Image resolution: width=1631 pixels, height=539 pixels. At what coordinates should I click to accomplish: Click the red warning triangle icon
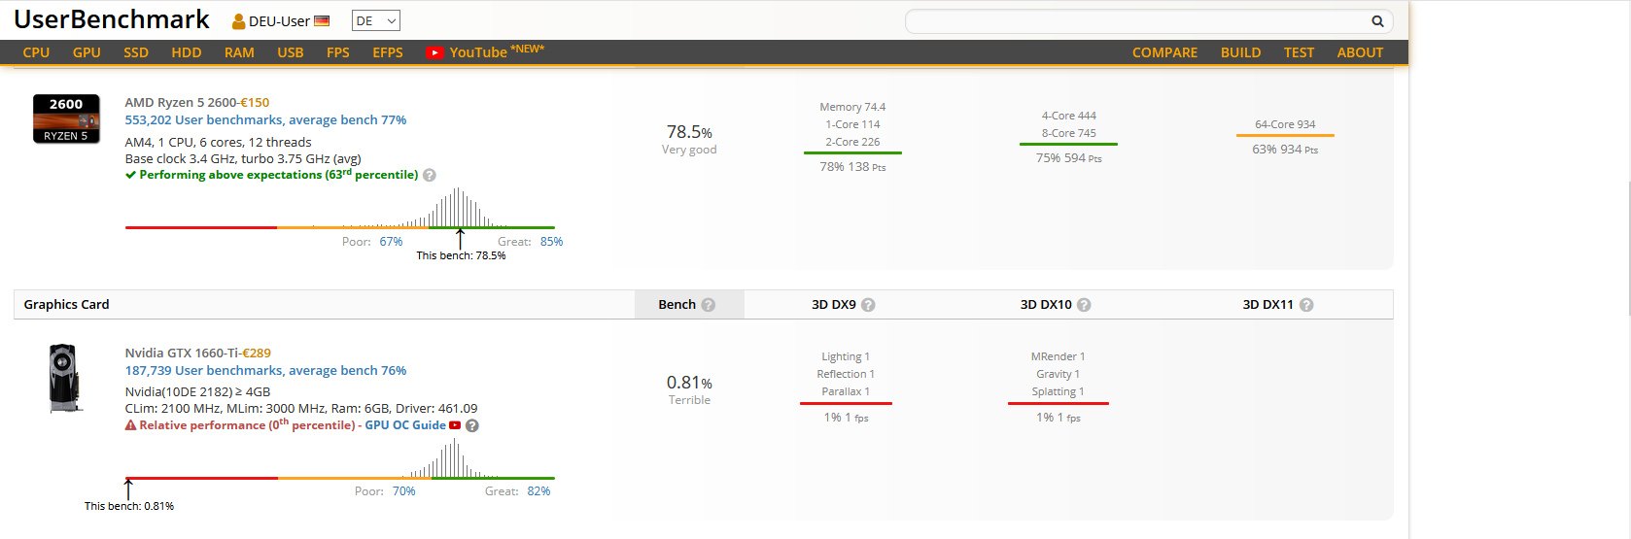(130, 425)
